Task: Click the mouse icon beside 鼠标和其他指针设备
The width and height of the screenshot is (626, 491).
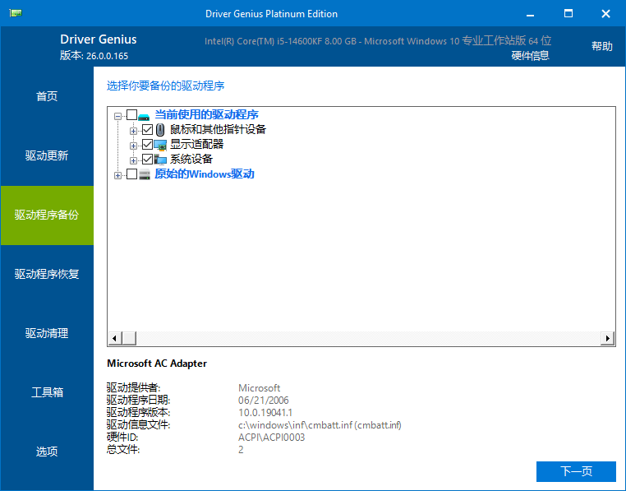Action: click(x=160, y=130)
